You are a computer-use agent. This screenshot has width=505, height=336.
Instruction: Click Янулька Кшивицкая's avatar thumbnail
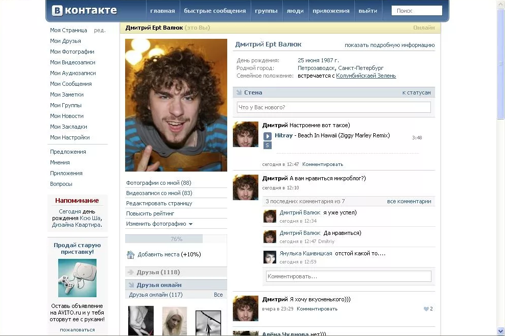tap(270, 257)
